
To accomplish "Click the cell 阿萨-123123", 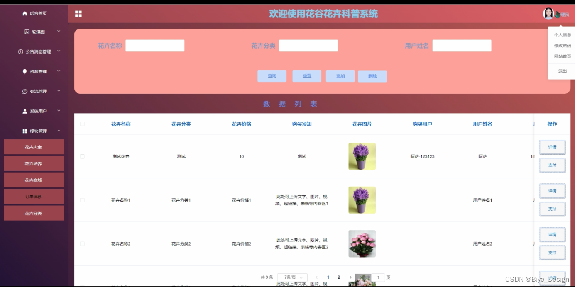I will tap(422, 156).
